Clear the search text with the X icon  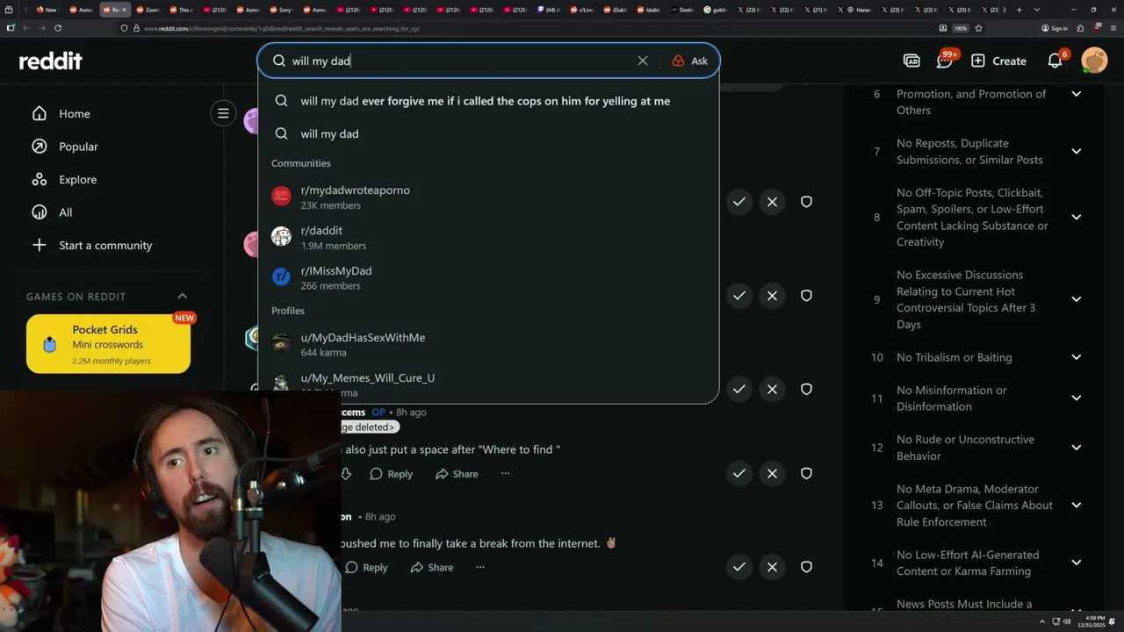tap(643, 61)
